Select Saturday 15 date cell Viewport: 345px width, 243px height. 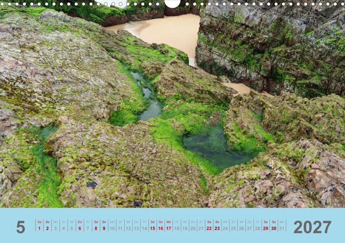153,225
